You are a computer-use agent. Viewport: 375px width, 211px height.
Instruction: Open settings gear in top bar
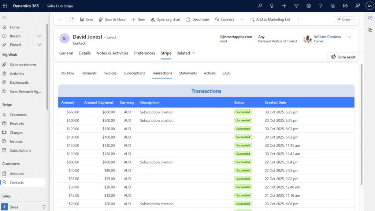(x=309, y=6)
